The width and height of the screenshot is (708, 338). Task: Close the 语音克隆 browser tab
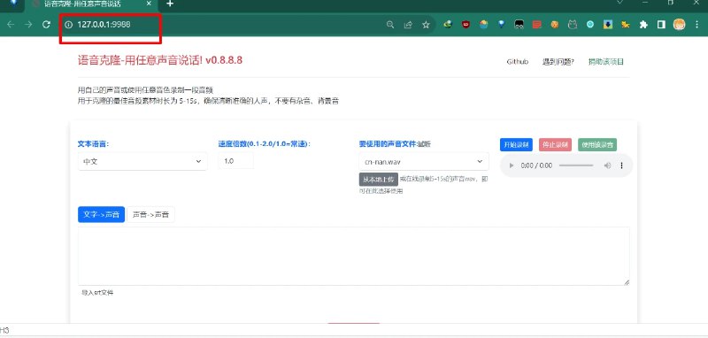point(150,4)
